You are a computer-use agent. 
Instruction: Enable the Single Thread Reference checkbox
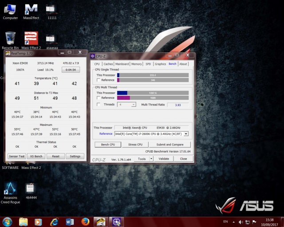pyautogui.click(x=98, y=80)
